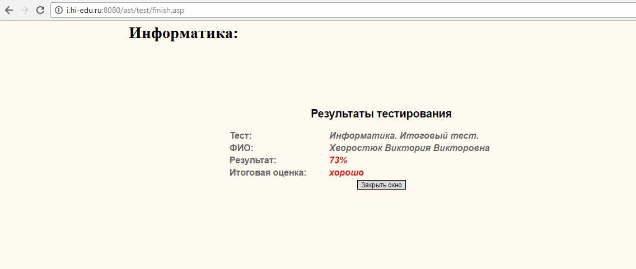Click the browser back arrow
The height and width of the screenshot is (269, 636).
click(x=9, y=10)
